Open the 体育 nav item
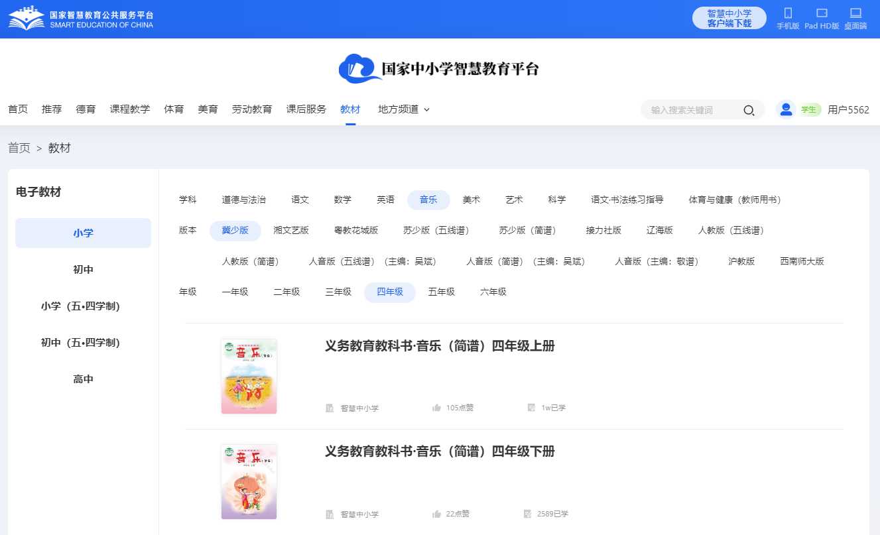 point(174,109)
